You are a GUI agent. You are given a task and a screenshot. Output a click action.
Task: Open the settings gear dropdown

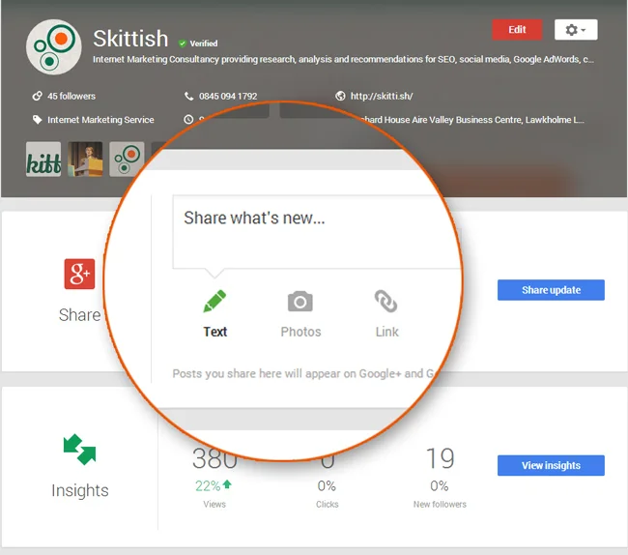576,30
